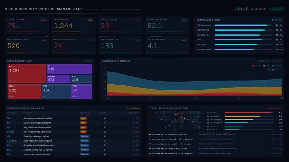Viewport: 289px width, 162px height.
Task: Select the Patched Weekly card showing 183
Action: pyautogui.click(x=120, y=45)
